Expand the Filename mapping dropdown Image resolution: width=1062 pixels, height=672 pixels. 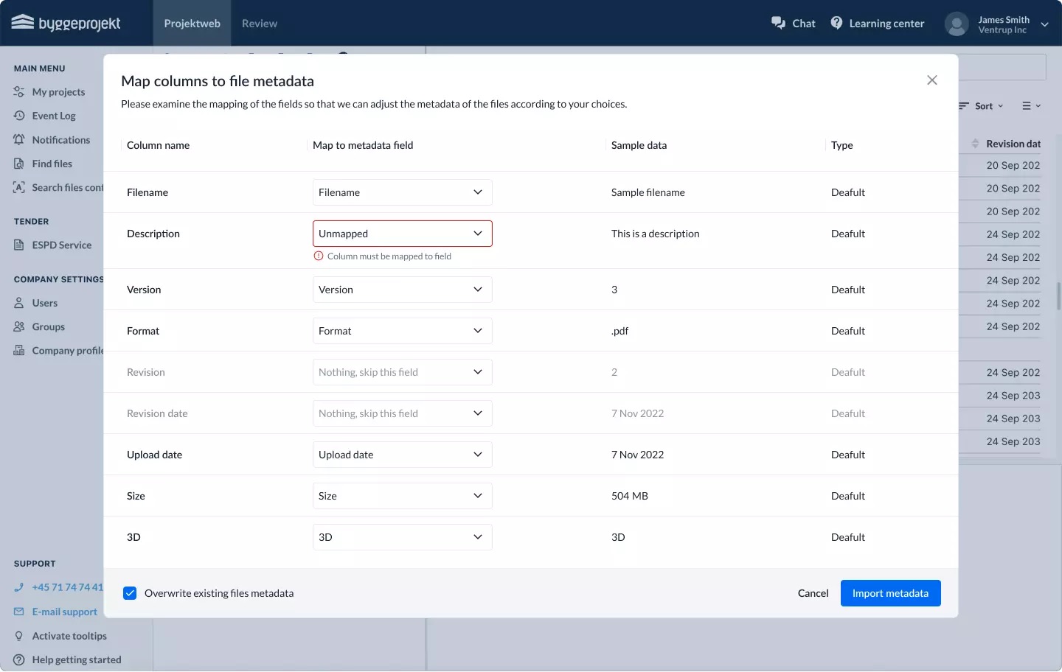click(x=402, y=192)
